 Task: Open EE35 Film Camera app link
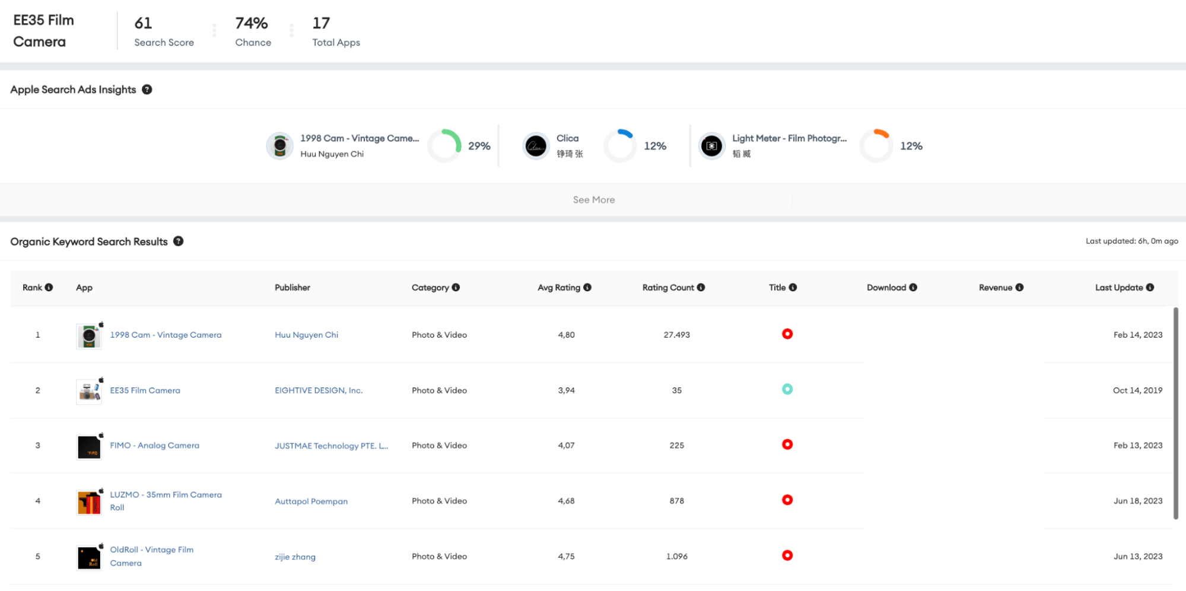click(145, 390)
